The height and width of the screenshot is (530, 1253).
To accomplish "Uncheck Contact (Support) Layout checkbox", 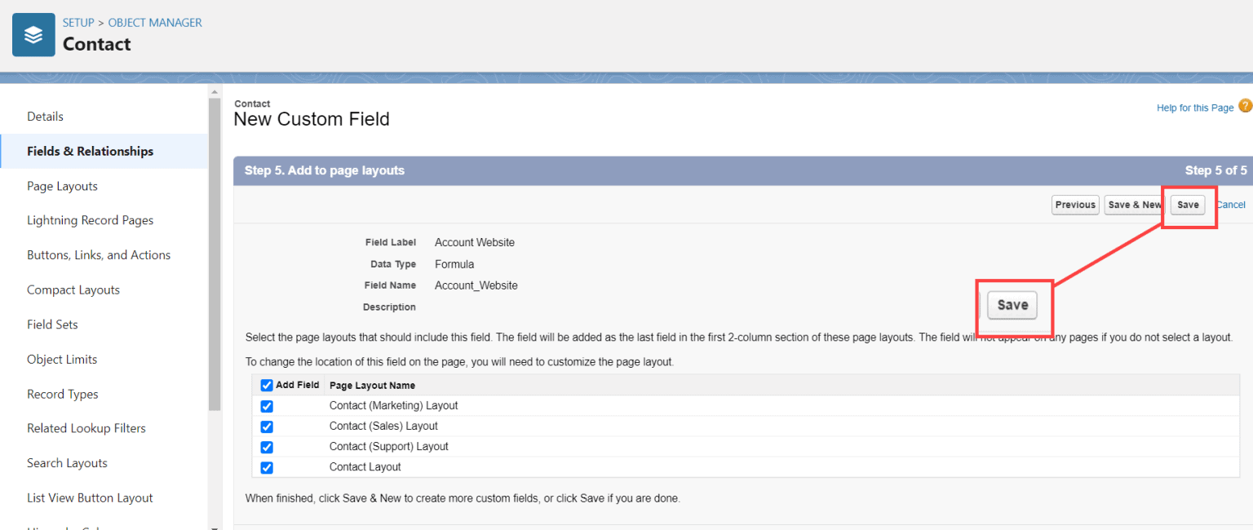I will [x=267, y=447].
